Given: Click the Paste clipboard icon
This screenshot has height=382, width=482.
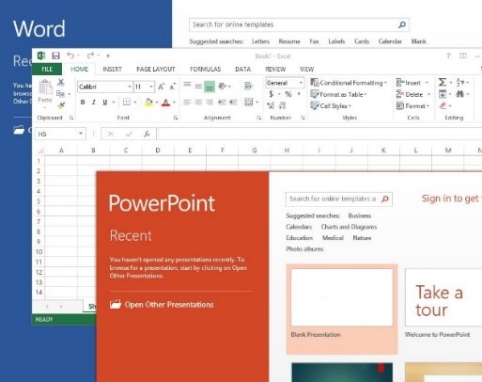Looking at the screenshot, I should coord(45,87).
